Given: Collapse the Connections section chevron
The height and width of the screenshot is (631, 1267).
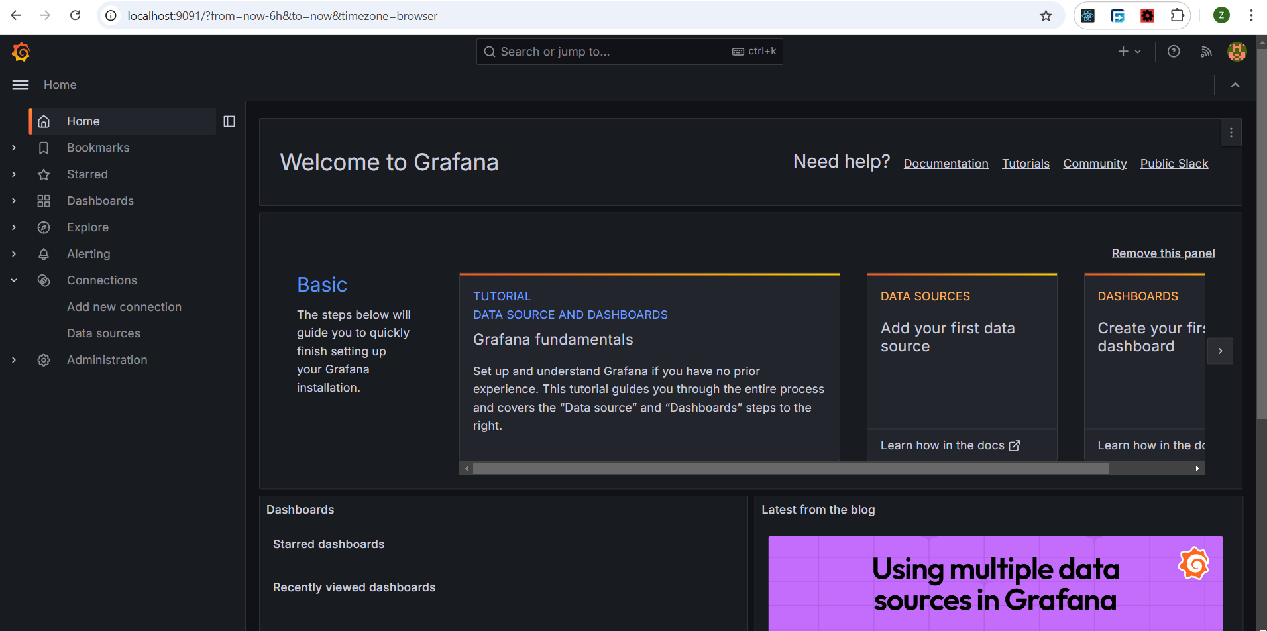Looking at the screenshot, I should [x=14, y=280].
